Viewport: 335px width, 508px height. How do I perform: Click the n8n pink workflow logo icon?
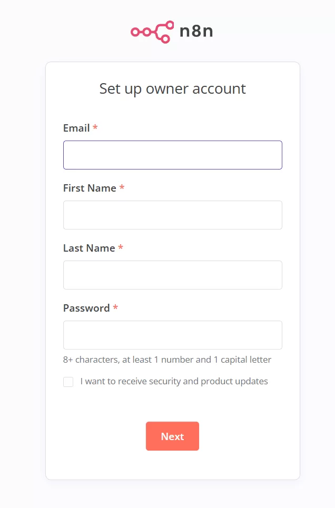[x=152, y=32]
